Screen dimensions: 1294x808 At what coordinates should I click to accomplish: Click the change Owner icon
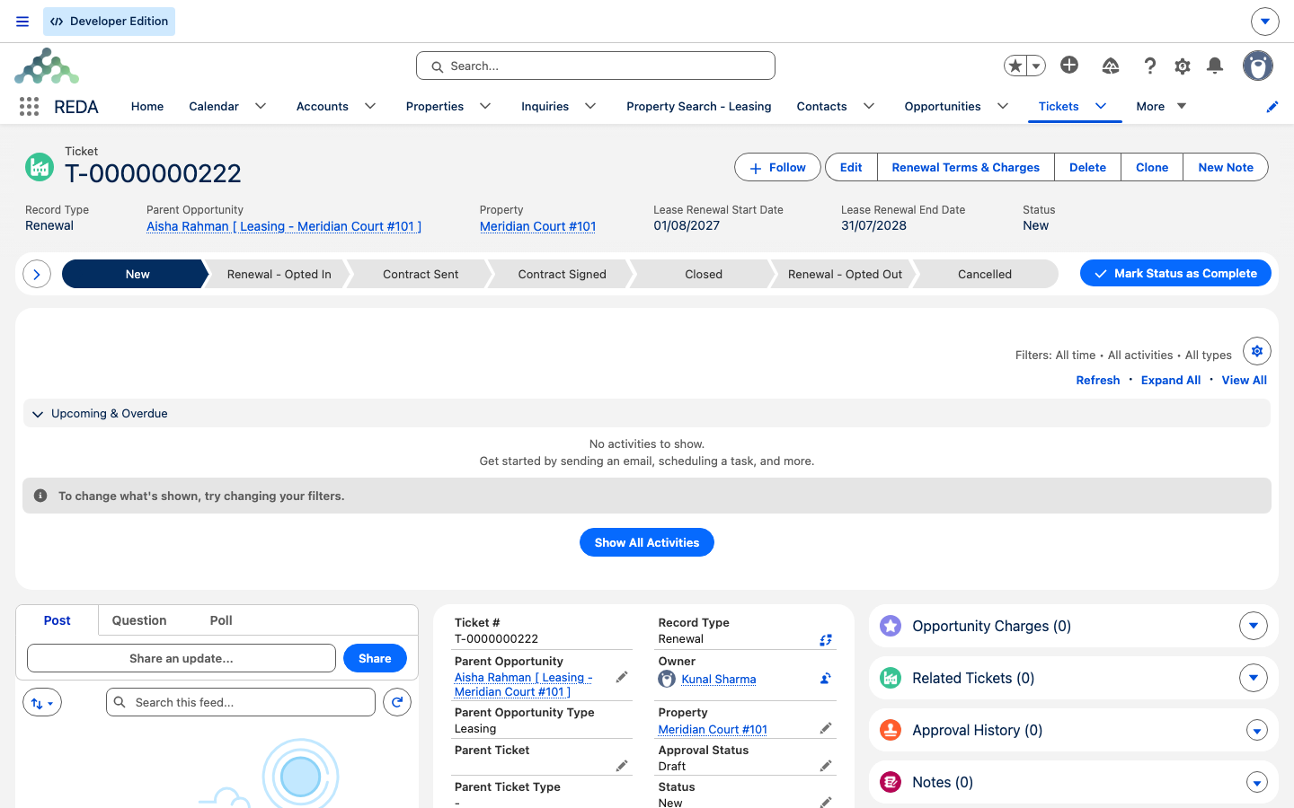pyautogui.click(x=826, y=679)
